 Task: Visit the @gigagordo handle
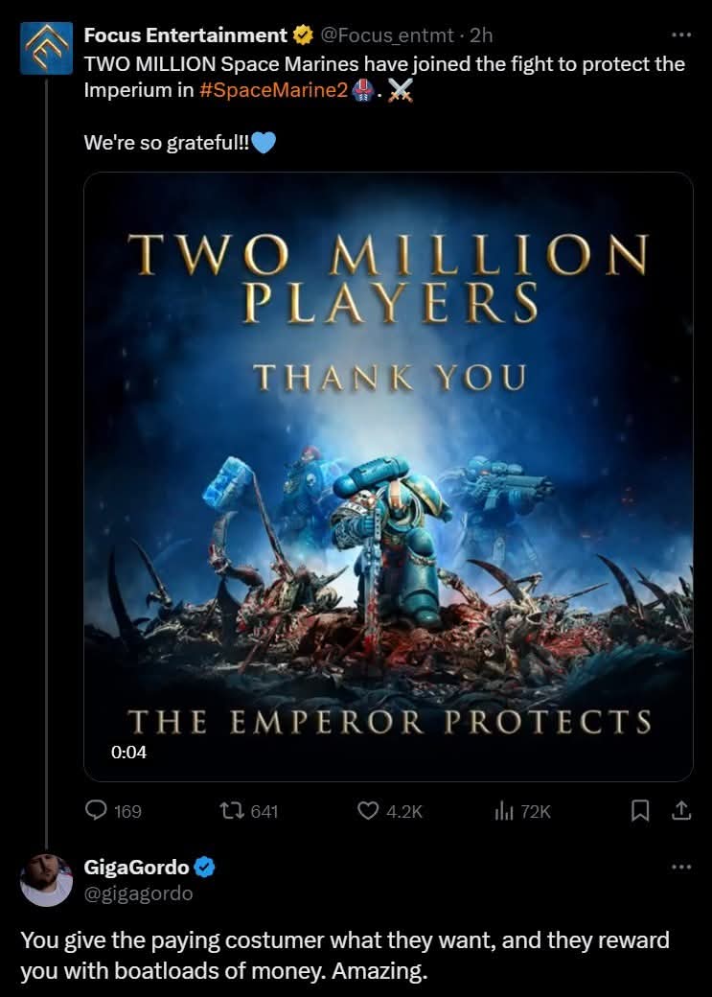click(138, 893)
